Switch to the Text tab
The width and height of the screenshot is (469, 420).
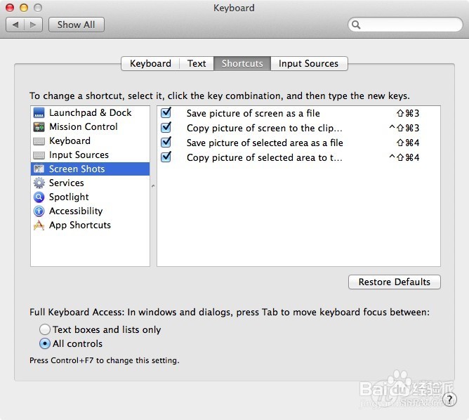tap(197, 63)
